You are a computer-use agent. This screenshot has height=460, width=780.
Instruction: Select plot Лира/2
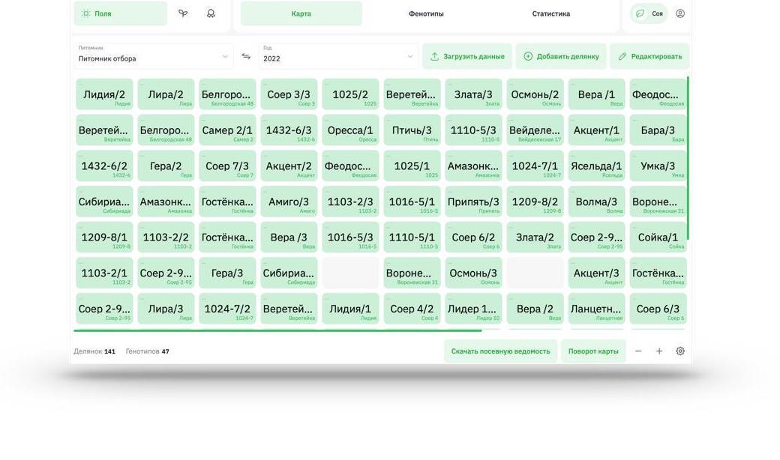click(x=166, y=94)
